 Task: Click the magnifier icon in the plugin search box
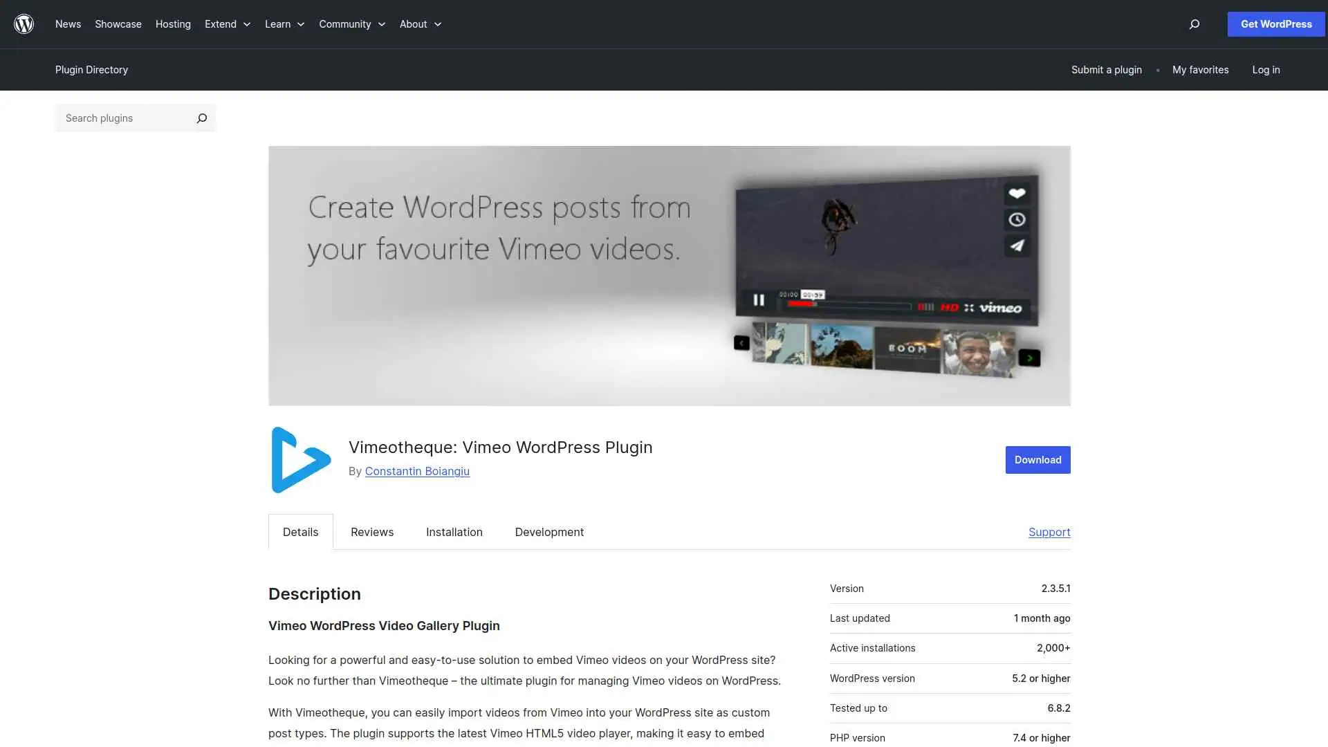[201, 118]
